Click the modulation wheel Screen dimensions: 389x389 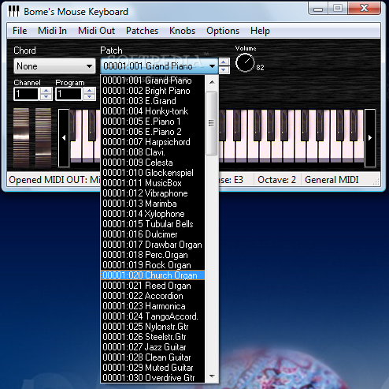[x=43, y=138]
